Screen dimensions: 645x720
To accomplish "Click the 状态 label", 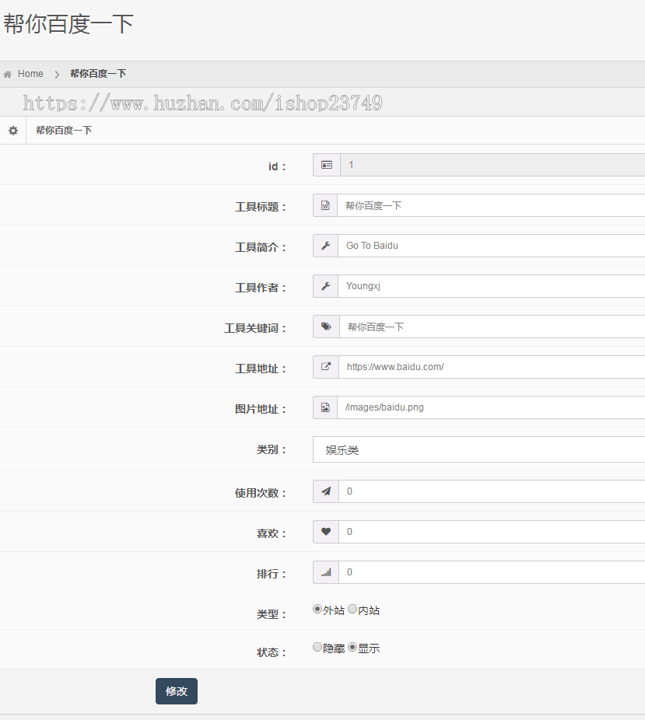I will [271, 652].
